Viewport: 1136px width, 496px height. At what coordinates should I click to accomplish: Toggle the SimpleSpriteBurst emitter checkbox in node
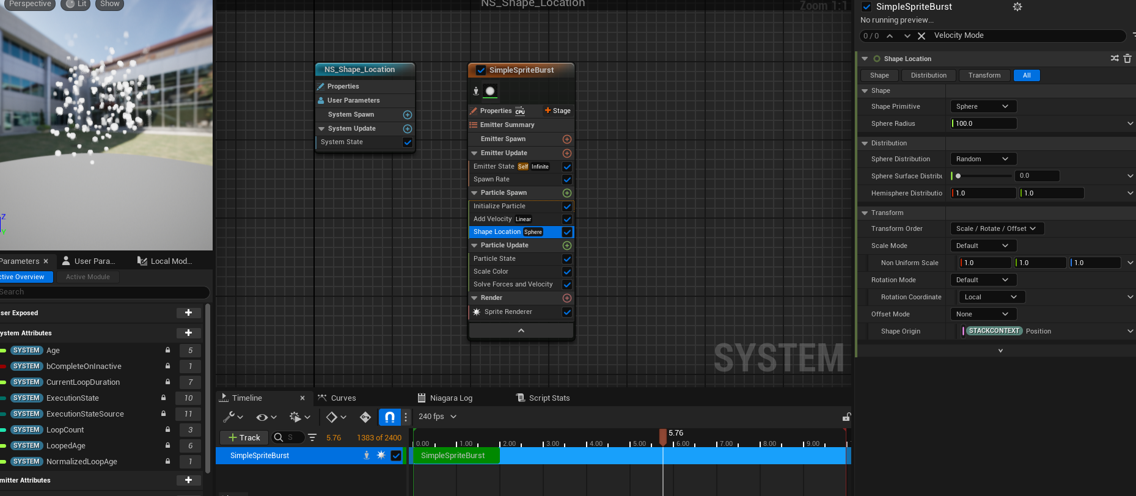point(481,70)
